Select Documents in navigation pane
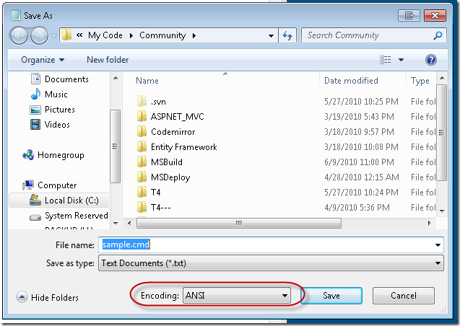 coord(66,79)
